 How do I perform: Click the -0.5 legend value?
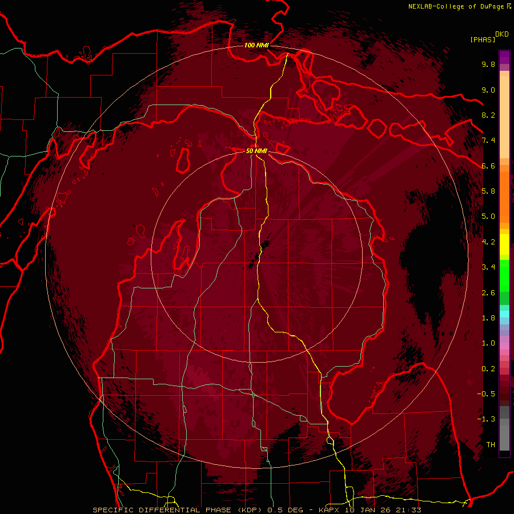486,394
